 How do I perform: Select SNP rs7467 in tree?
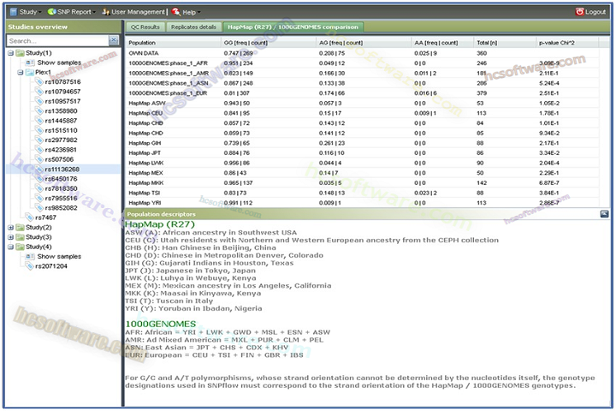click(x=45, y=217)
